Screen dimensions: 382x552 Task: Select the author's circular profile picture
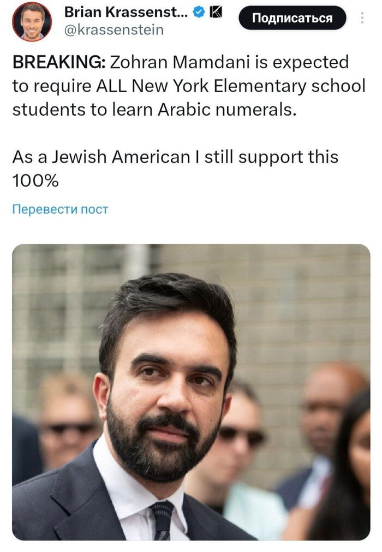click(32, 21)
